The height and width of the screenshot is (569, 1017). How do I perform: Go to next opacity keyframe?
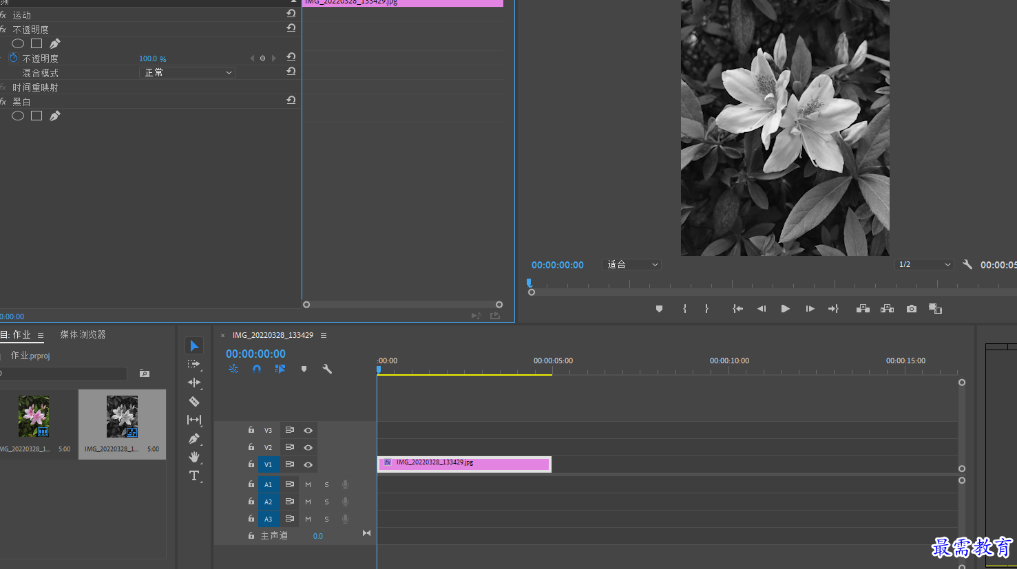tap(274, 58)
